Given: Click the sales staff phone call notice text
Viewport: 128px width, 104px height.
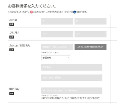Looking at the screenshot, I should [71, 98].
